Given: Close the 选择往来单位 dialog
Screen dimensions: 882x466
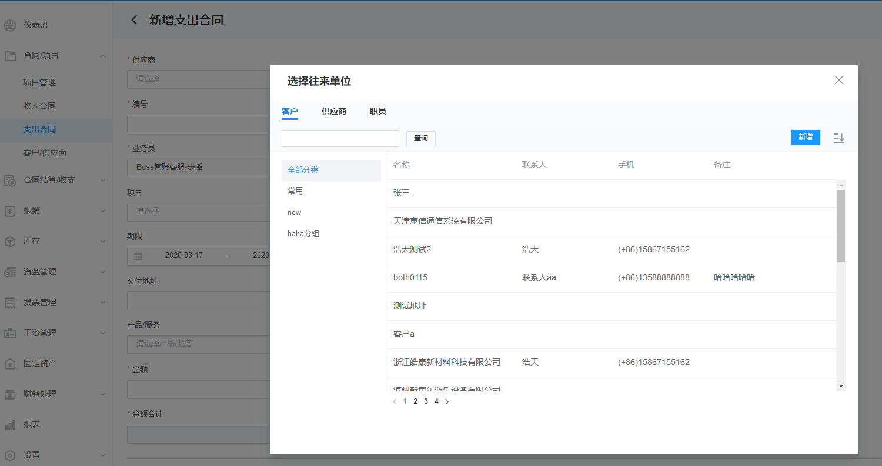Looking at the screenshot, I should pyautogui.click(x=839, y=80).
